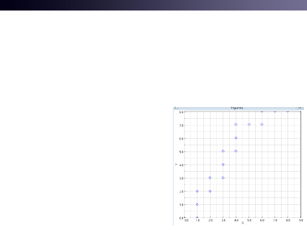Click the Figure2 title bar text
Image resolution: width=307 pixels, height=230 pixels.
point(237,108)
